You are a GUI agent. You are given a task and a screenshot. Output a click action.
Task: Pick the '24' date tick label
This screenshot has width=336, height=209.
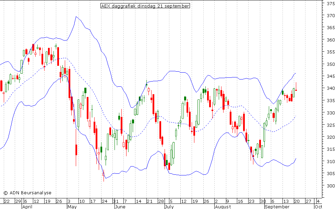pos(105,201)
